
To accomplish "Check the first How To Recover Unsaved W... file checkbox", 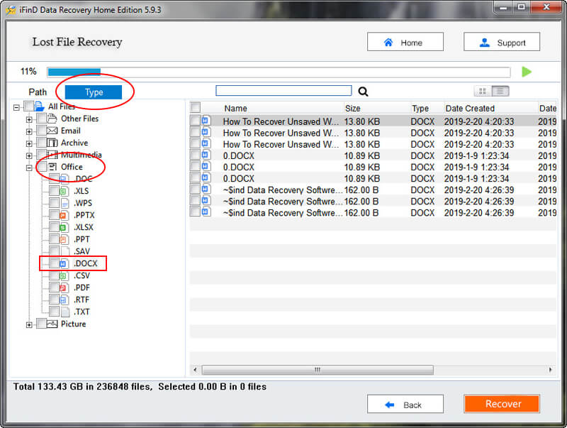I will click(x=196, y=120).
